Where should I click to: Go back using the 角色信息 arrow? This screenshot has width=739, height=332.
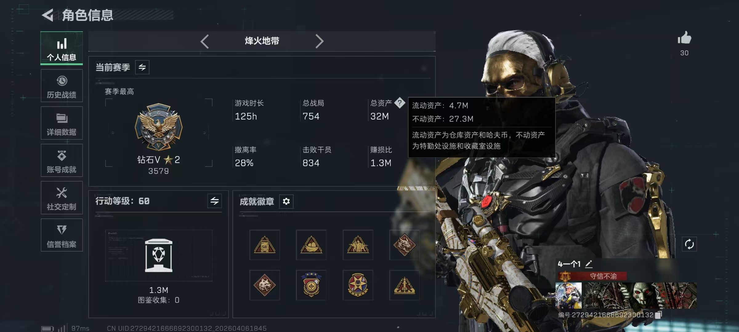(48, 15)
